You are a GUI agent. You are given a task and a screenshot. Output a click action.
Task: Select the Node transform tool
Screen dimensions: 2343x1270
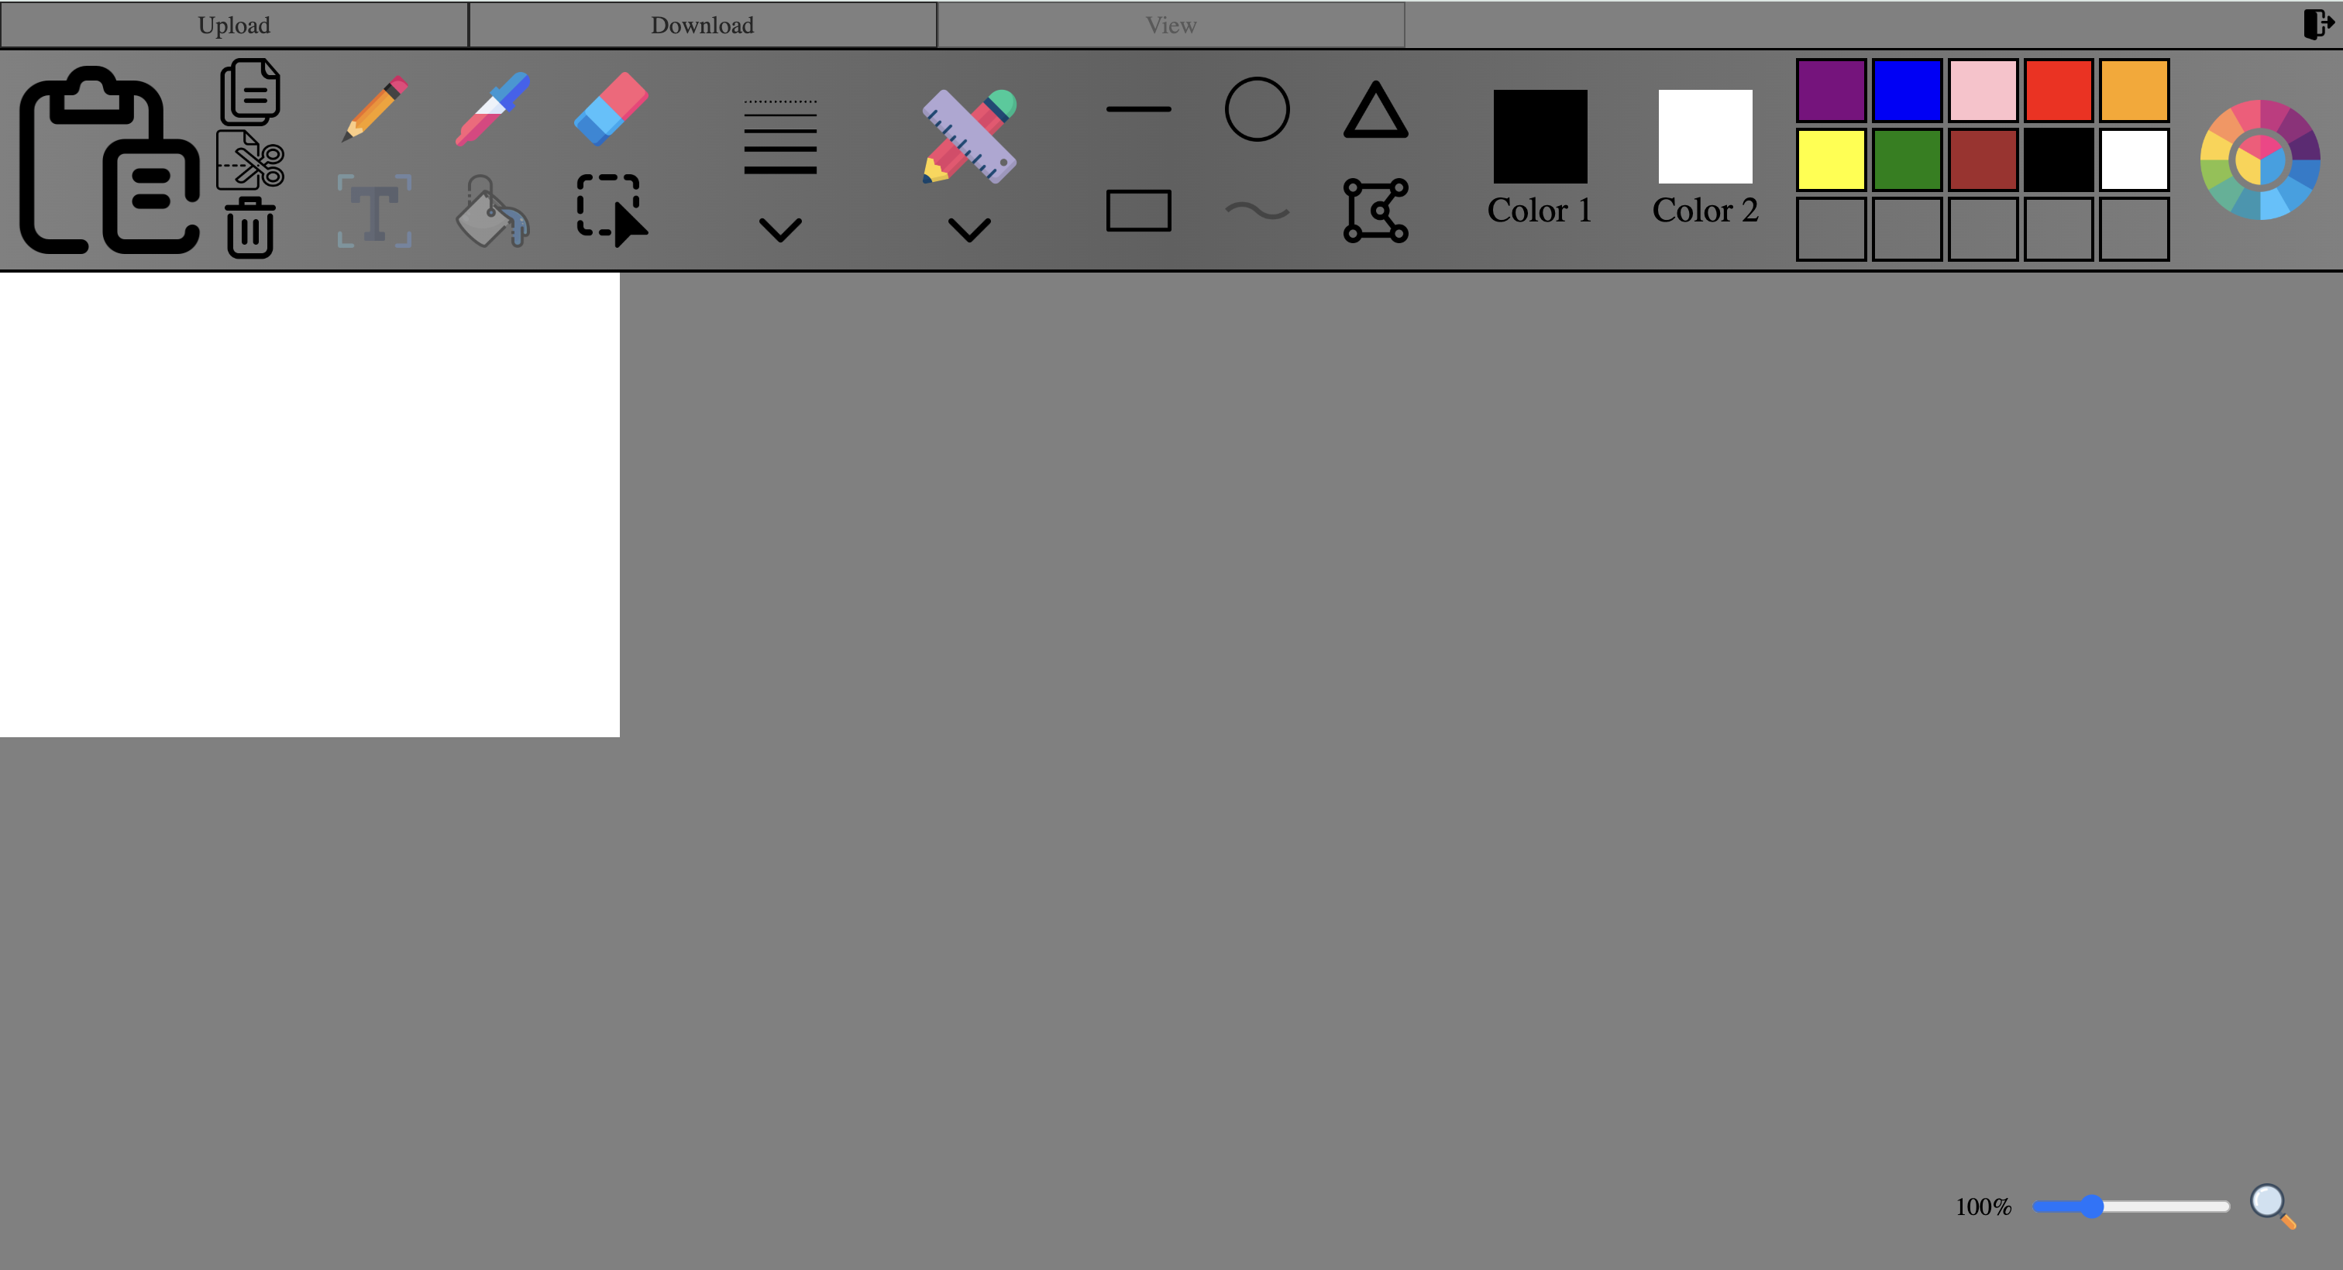pos(1374,210)
